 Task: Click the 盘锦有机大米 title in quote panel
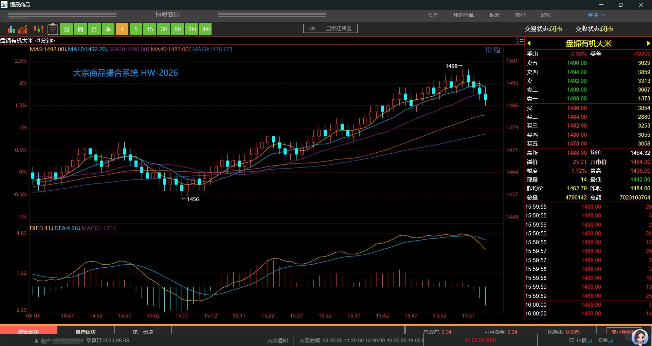tap(588, 43)
